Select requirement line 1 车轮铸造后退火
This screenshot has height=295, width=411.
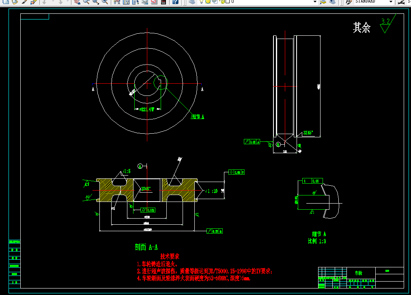tap(157, 264)
